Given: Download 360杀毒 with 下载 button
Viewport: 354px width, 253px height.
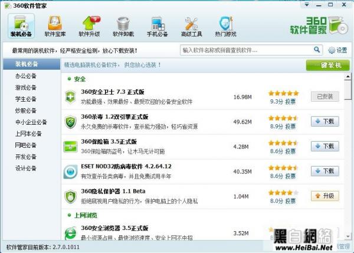Looking at the screenshot, I should [x=325, y=121].
